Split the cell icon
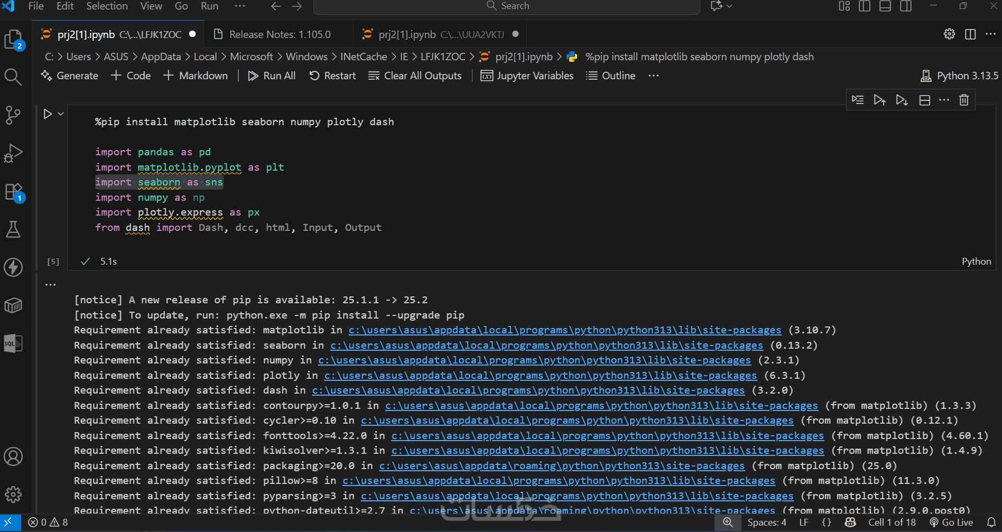1002x532 pixels. point(924,100)
